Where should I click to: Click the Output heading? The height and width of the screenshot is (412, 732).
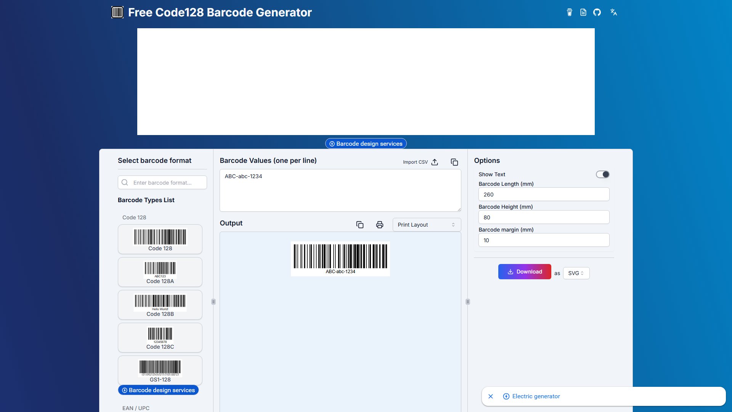(x=231, y=223)
